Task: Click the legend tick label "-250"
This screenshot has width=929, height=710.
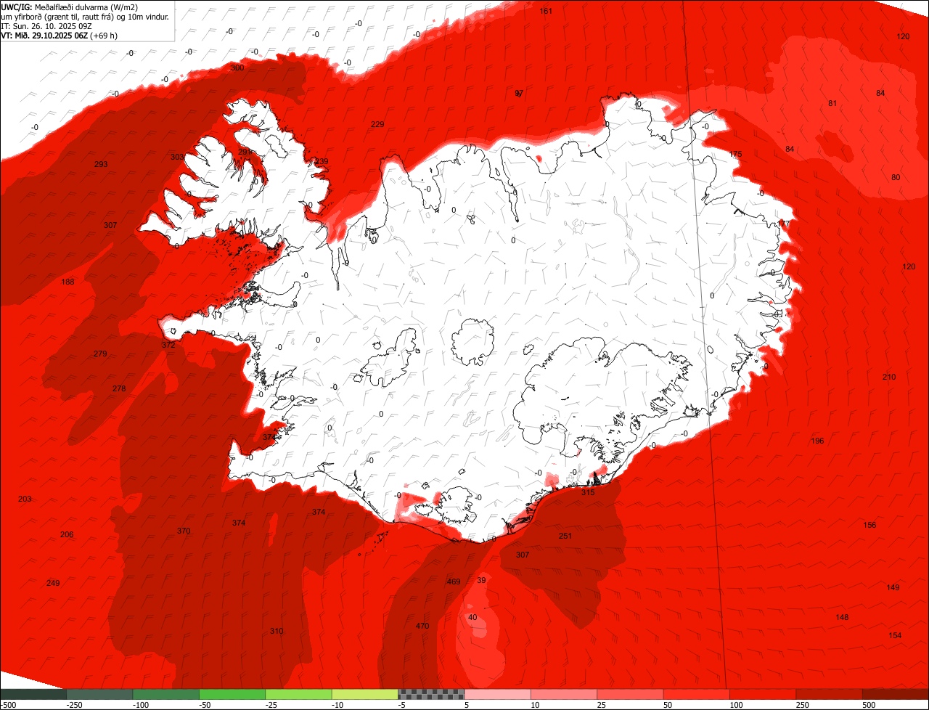Action: coord(74,705)
